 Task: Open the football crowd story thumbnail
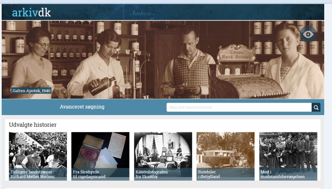pyautogui.click(x=38, y=150)
